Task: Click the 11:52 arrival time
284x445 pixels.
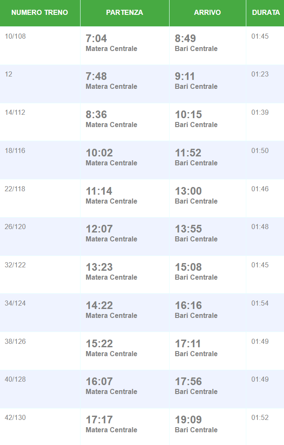Action: 188,153
